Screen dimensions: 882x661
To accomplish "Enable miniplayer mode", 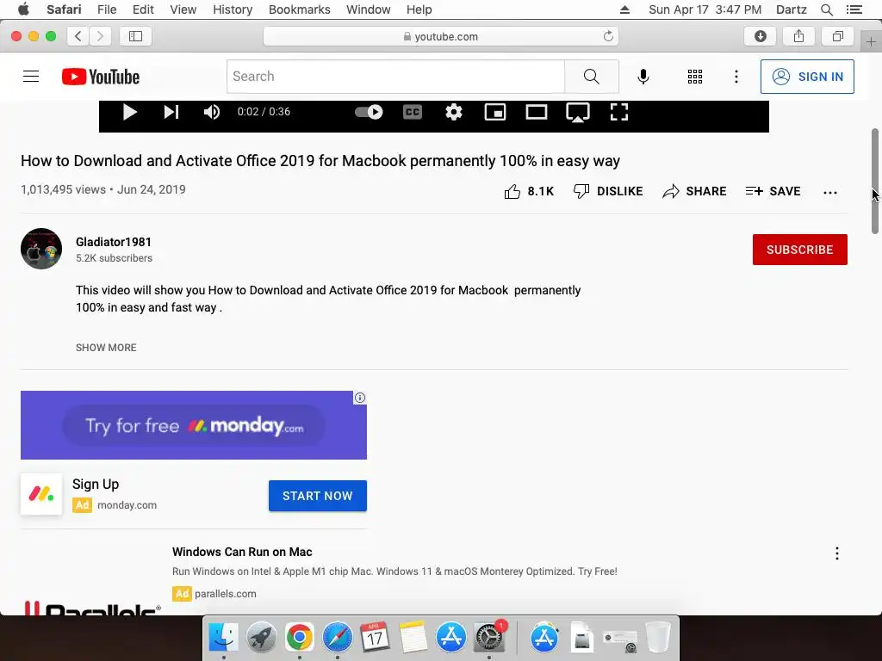I will (x=495, y=112).
